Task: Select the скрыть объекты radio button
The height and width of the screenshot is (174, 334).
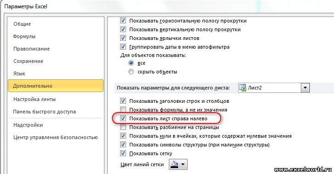Action: click(x=131, y=72)
